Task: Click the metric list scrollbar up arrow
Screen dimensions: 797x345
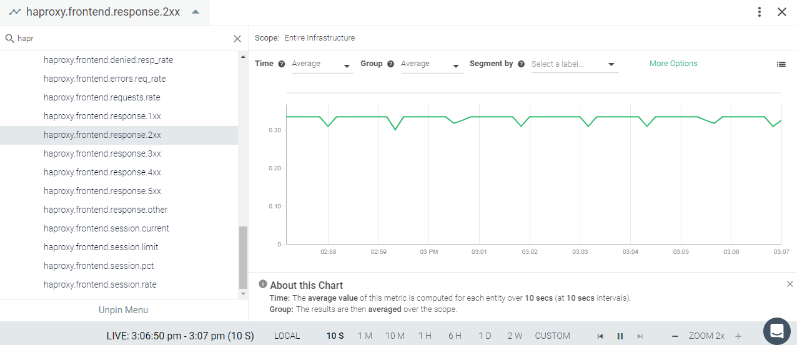Action: (243, 57)
